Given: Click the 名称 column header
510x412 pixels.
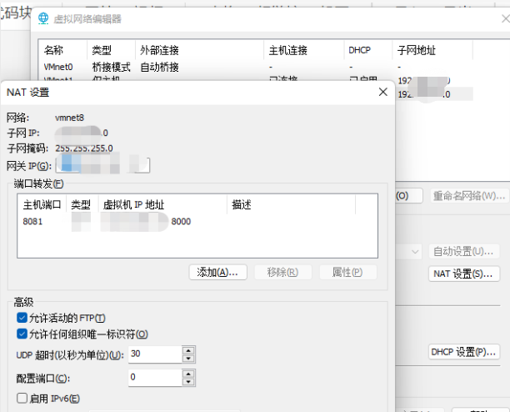Looking at the screenshot, I should click(x=63, y=50).
